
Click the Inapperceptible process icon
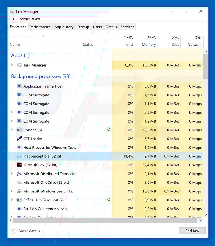tap(19, 156)
